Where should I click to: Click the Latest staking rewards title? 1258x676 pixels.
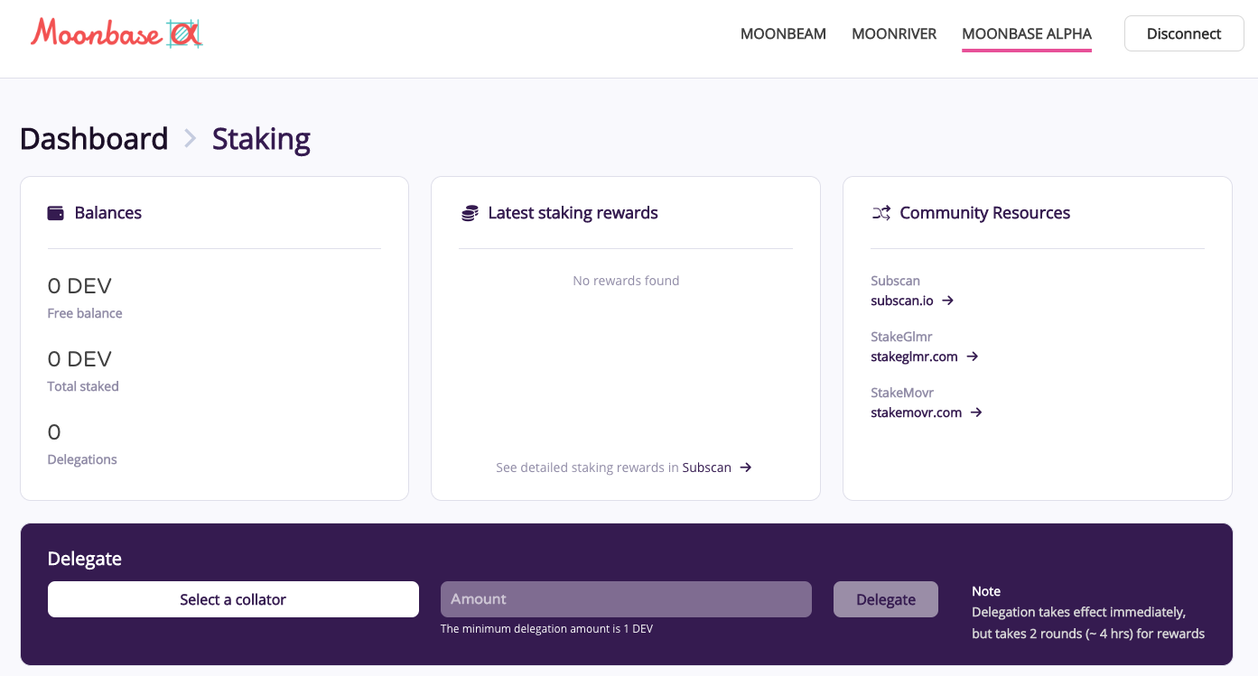pos(573,213)
